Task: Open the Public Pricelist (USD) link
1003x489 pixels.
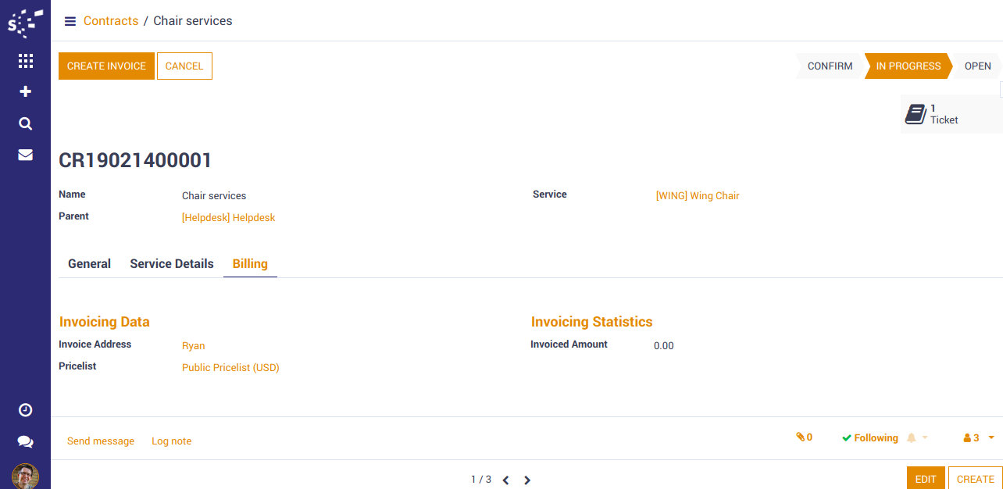Action: click(230, 368)
